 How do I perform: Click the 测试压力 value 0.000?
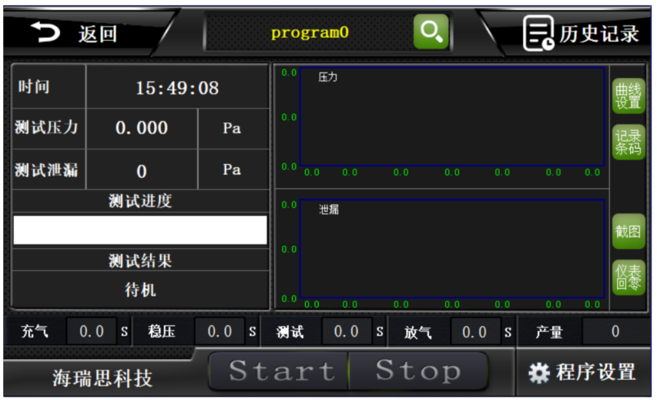pos(142,128)
